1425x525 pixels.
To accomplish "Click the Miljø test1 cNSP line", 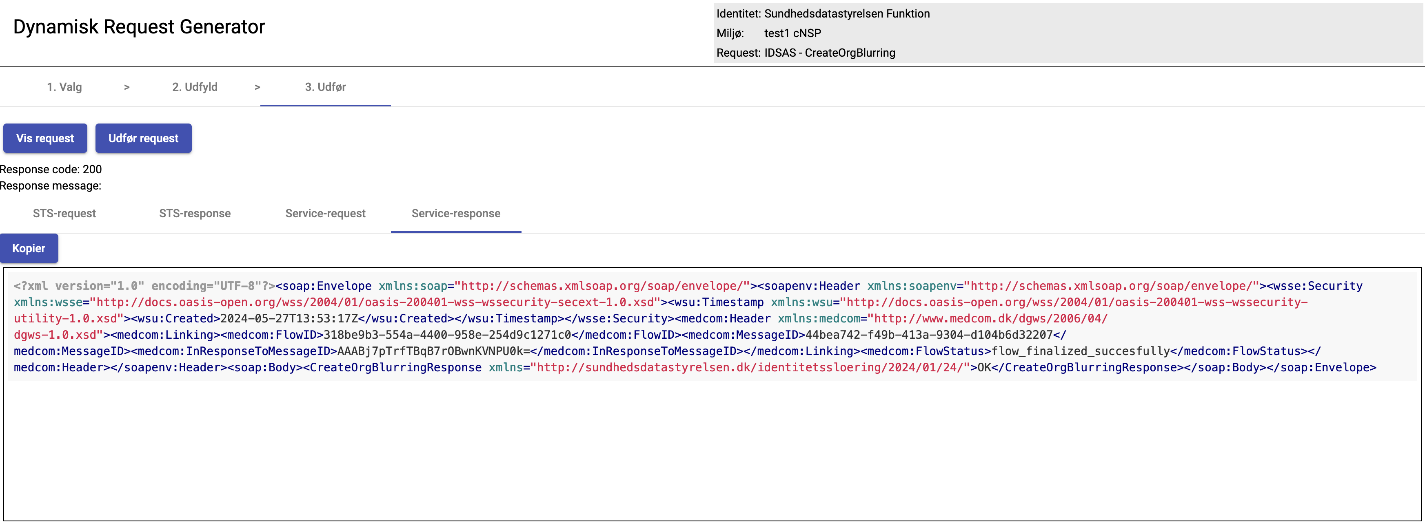I will 768,33.
